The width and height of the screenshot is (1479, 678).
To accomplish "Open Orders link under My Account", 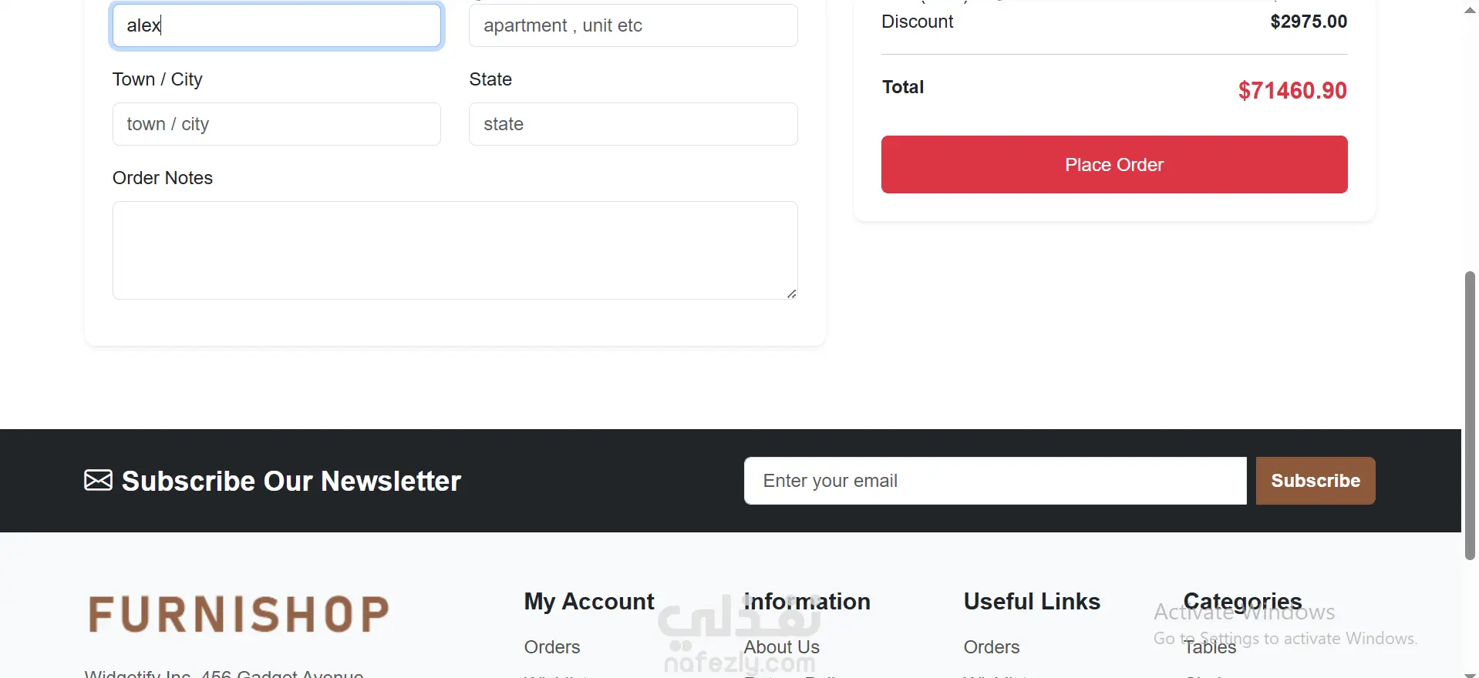I will (x=552, y=647).
